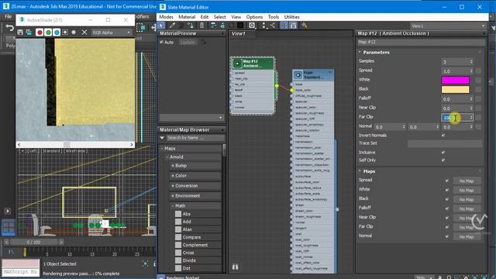The width and height of the screenshot is (496, 279).
Task: Click Clone Rendered Frame icon in ActiveShade
Action: [29, 33]
